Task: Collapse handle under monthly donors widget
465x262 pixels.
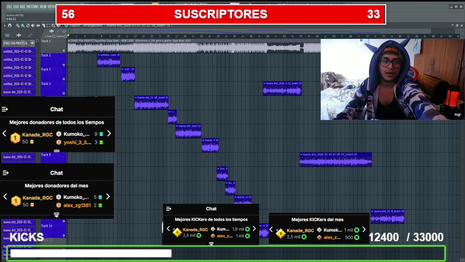Action: [x=56, y=215]
